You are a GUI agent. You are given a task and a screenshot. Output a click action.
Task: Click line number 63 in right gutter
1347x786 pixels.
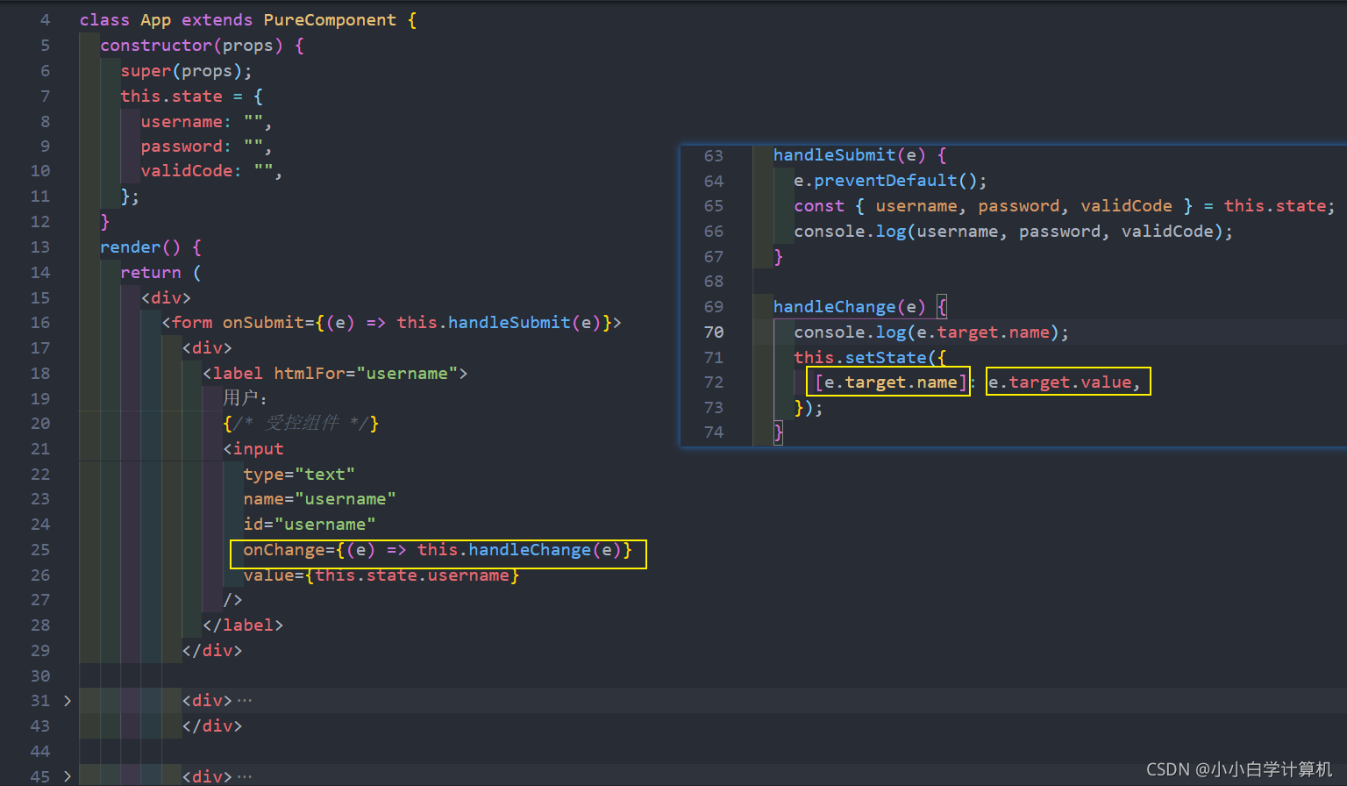point(714,155)
